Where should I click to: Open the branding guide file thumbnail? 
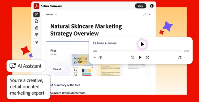(x=82, y=65)
